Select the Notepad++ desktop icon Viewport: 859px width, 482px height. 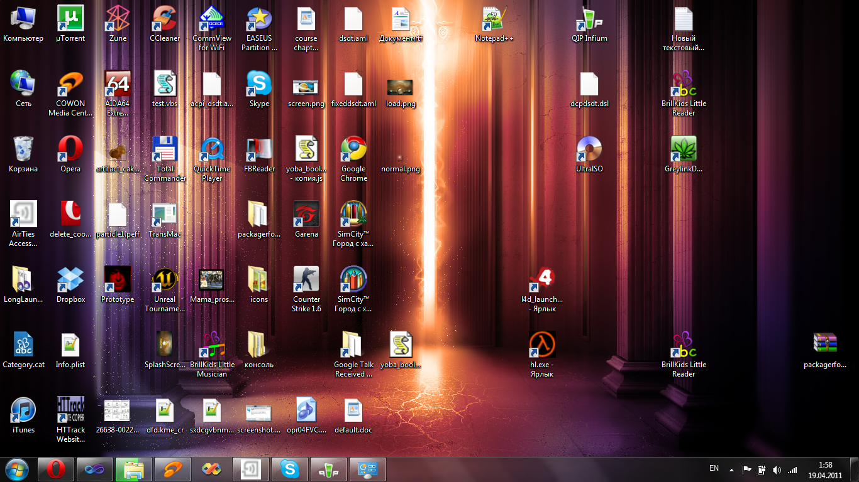[x=494, y=19]
